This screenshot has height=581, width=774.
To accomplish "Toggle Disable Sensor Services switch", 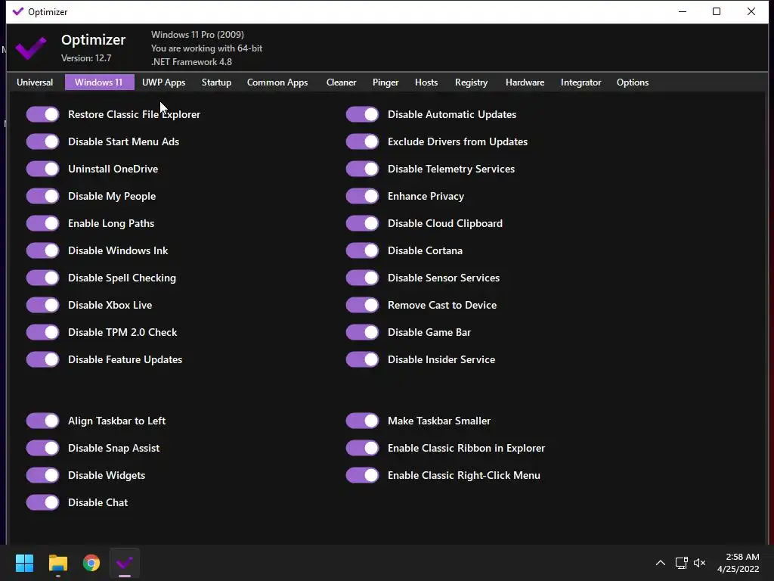I will (x=362, y=277).
